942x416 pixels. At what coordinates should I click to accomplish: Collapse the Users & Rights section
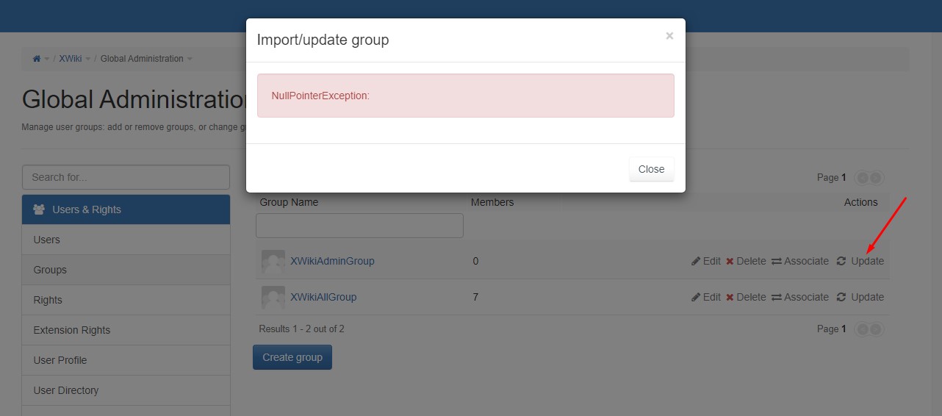pyautogui.click(x=126, y=209)
